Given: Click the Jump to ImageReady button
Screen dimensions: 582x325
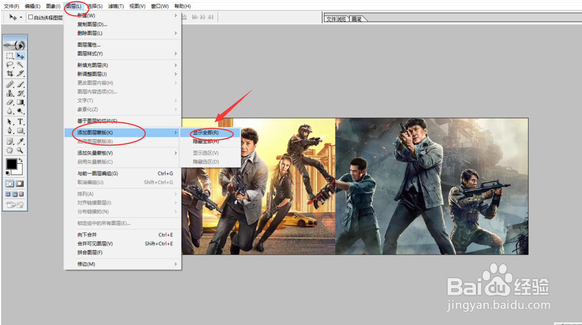Looking at the screenshot, I should (x=15, y=205).
